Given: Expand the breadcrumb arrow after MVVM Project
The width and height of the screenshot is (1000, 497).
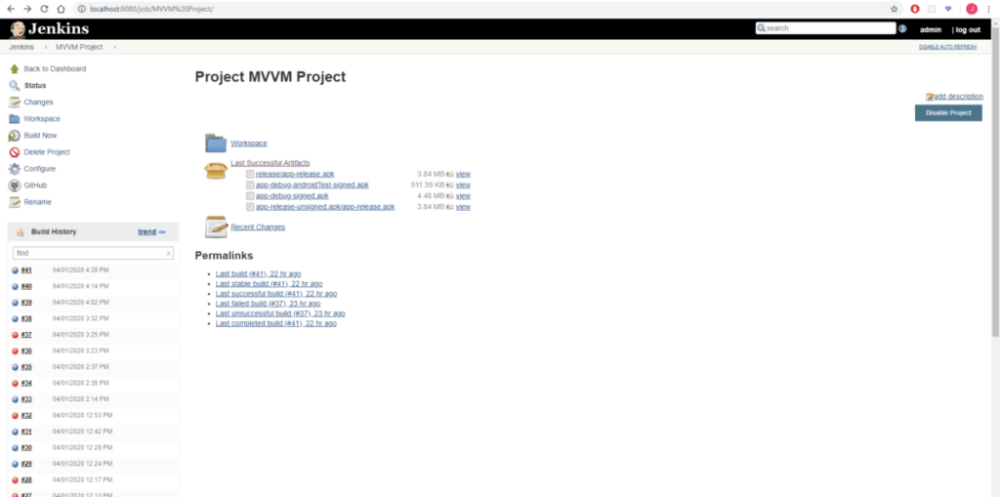Looking at the screenshot, I should coord(114,47).
